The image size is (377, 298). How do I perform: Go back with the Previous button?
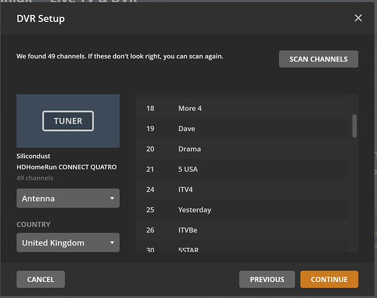[267, 279]
